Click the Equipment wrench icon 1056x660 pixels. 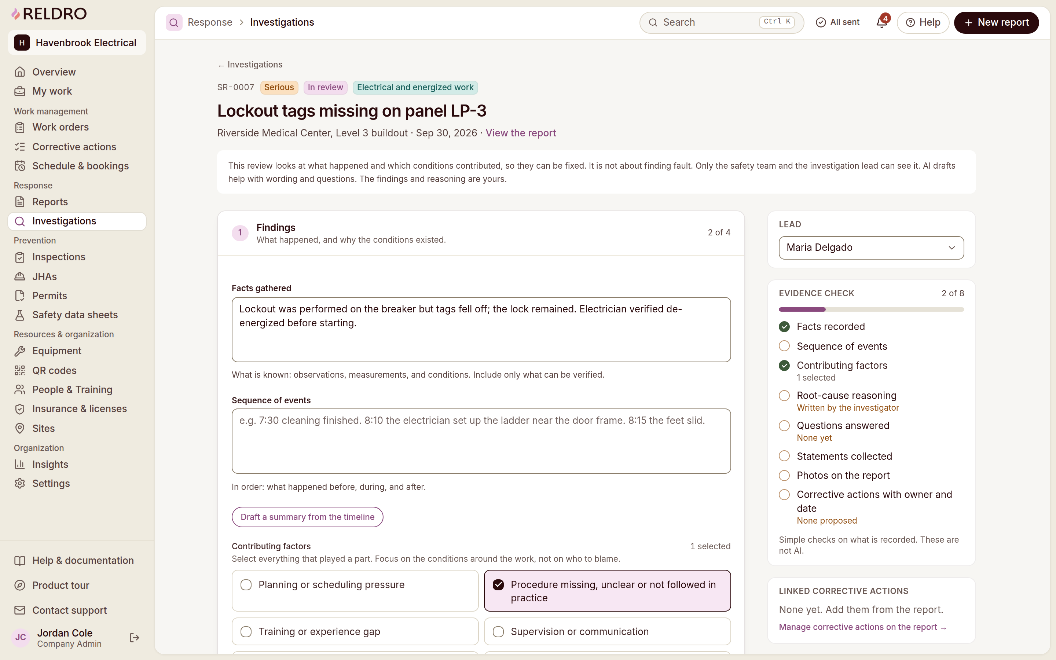pyautogui.click(x=20, y=351)
